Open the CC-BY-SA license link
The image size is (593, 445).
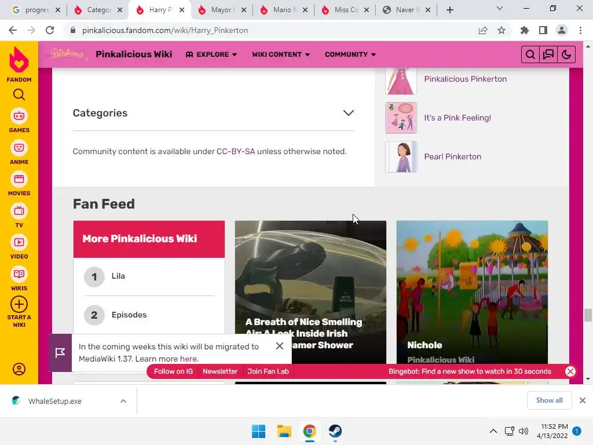coord(236,151)
